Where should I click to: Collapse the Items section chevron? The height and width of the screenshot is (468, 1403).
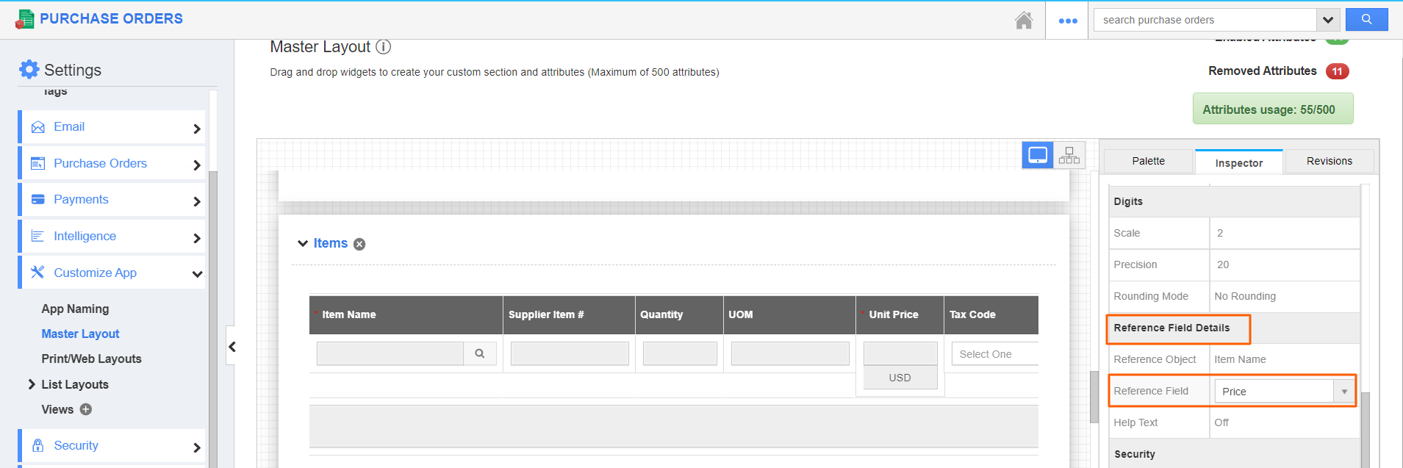point(302,244)
